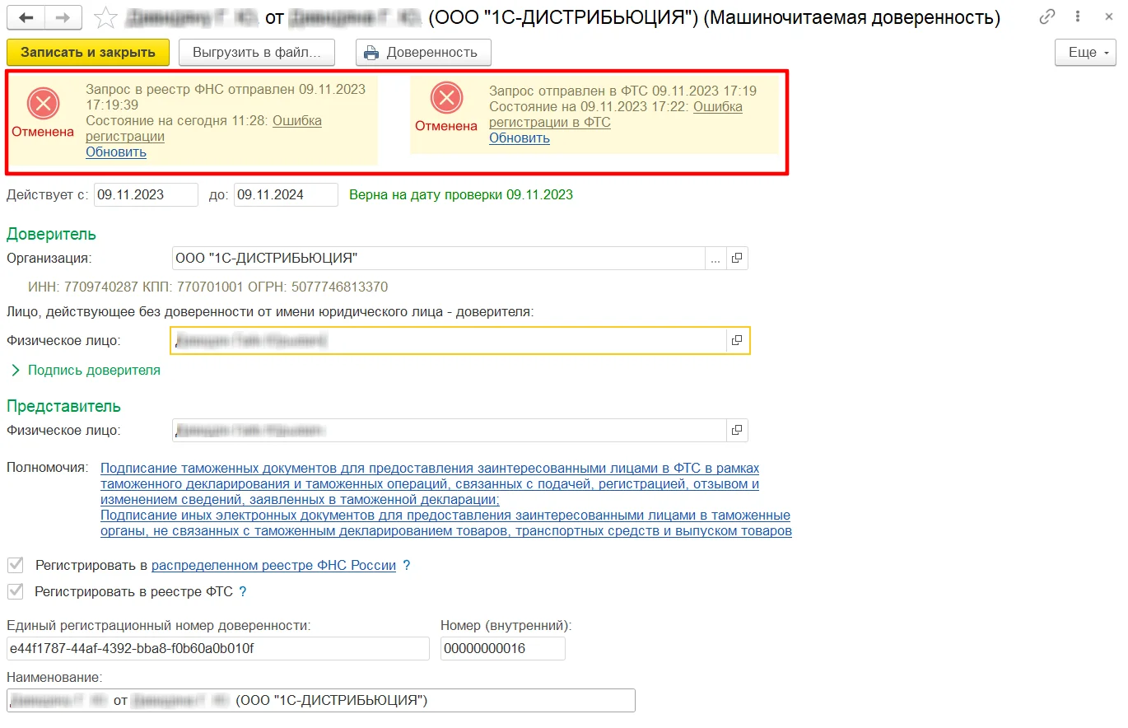The width and height of the screenshot is (1128, 728).
Task: Click the Действует с date field
Action: (146, 195)
